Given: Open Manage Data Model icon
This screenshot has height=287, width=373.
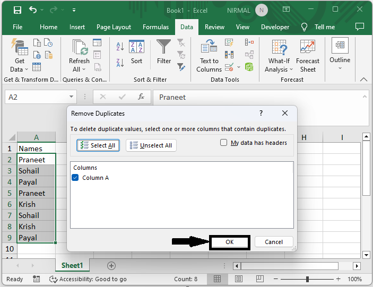Looking at the screenshot, I should click(x=249, y=67).
